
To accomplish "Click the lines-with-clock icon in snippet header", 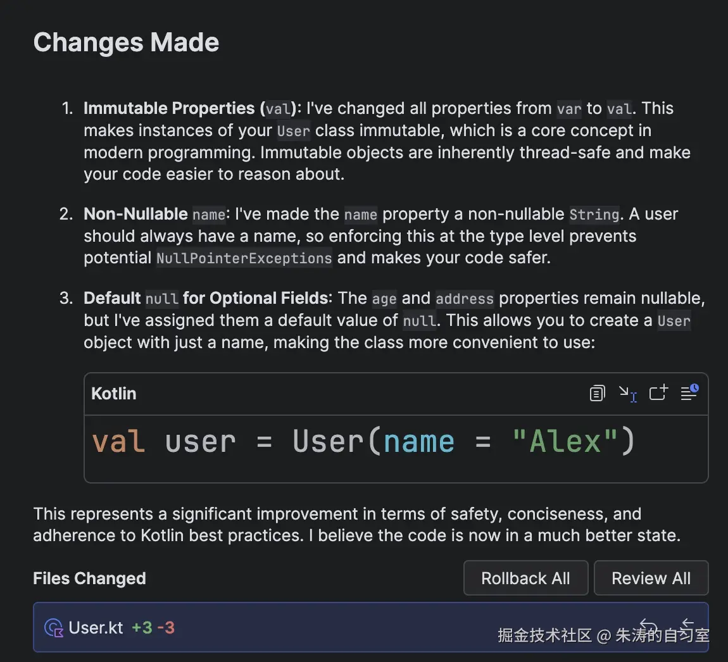I will pyautogui.click(x=689, y=393).
